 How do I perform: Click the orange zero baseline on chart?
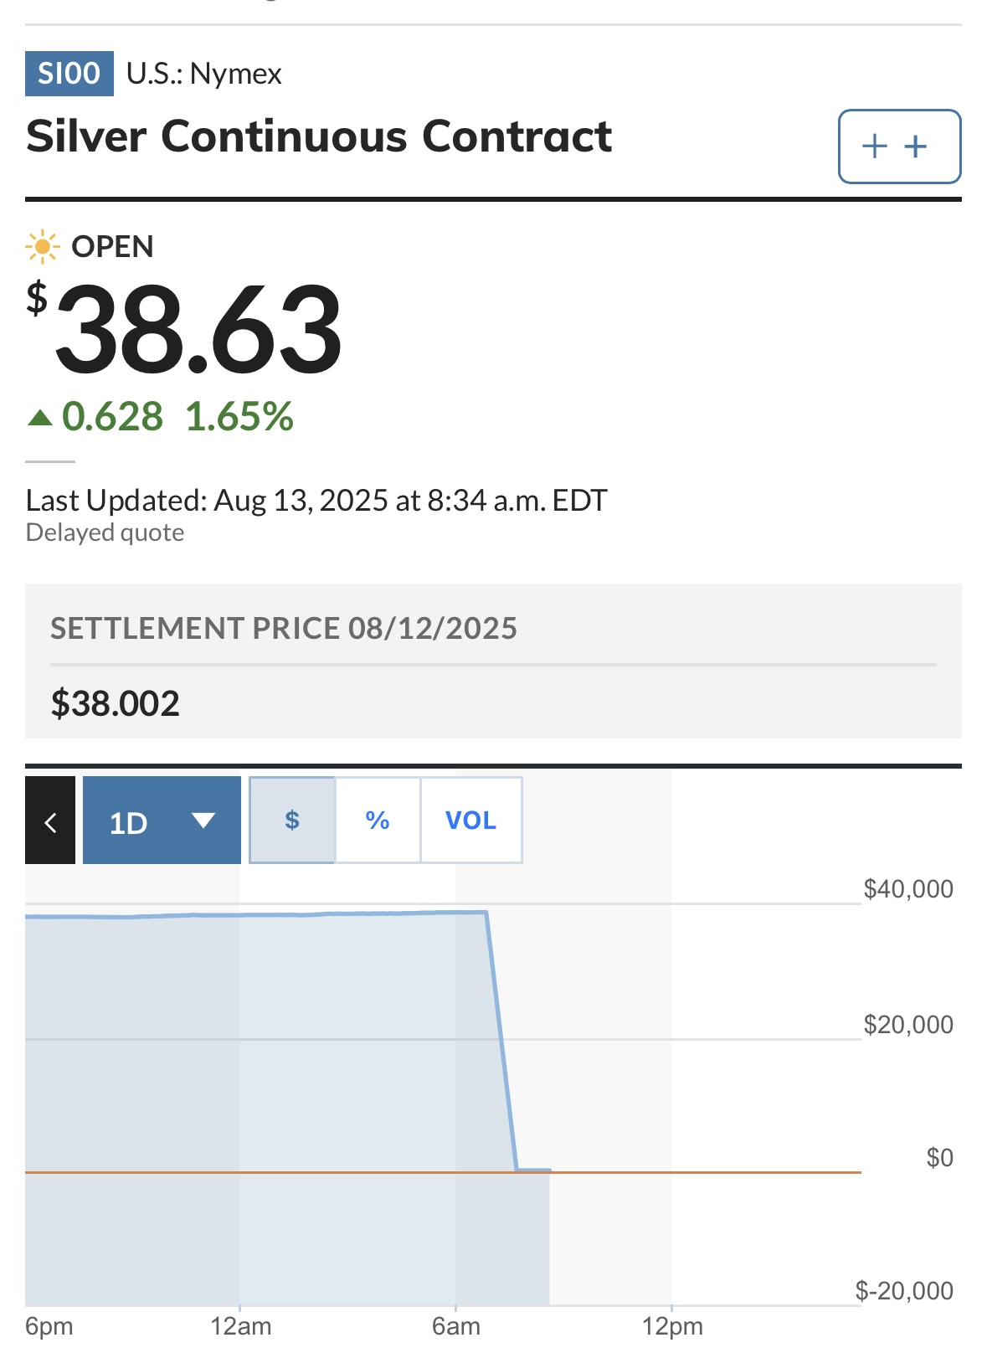tap(443, 1172)
